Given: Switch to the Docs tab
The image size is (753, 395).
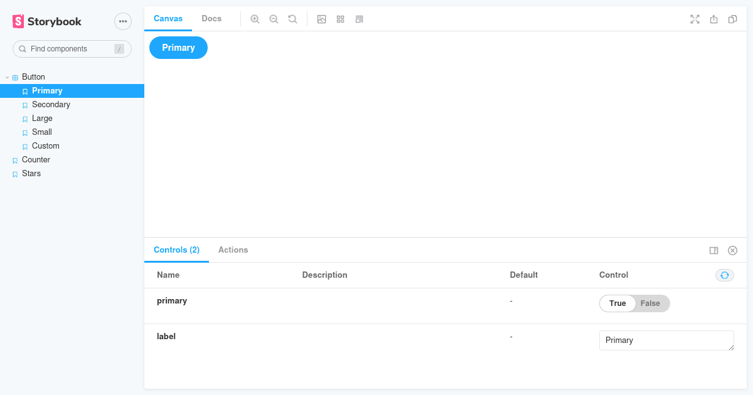Looking at the screenshot, I should [x=211, y=18].
